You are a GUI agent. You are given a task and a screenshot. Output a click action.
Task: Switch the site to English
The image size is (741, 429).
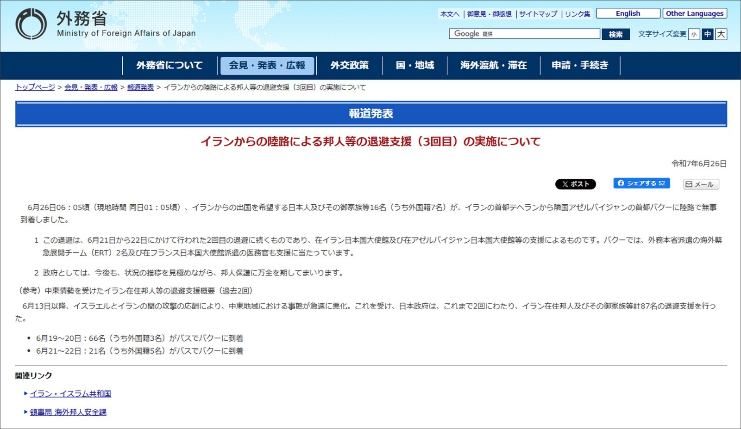tap(628, 13)
